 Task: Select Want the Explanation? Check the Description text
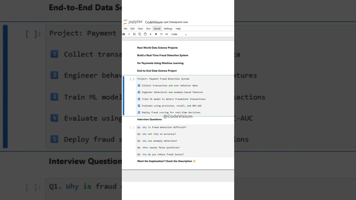tap(167, 161)
